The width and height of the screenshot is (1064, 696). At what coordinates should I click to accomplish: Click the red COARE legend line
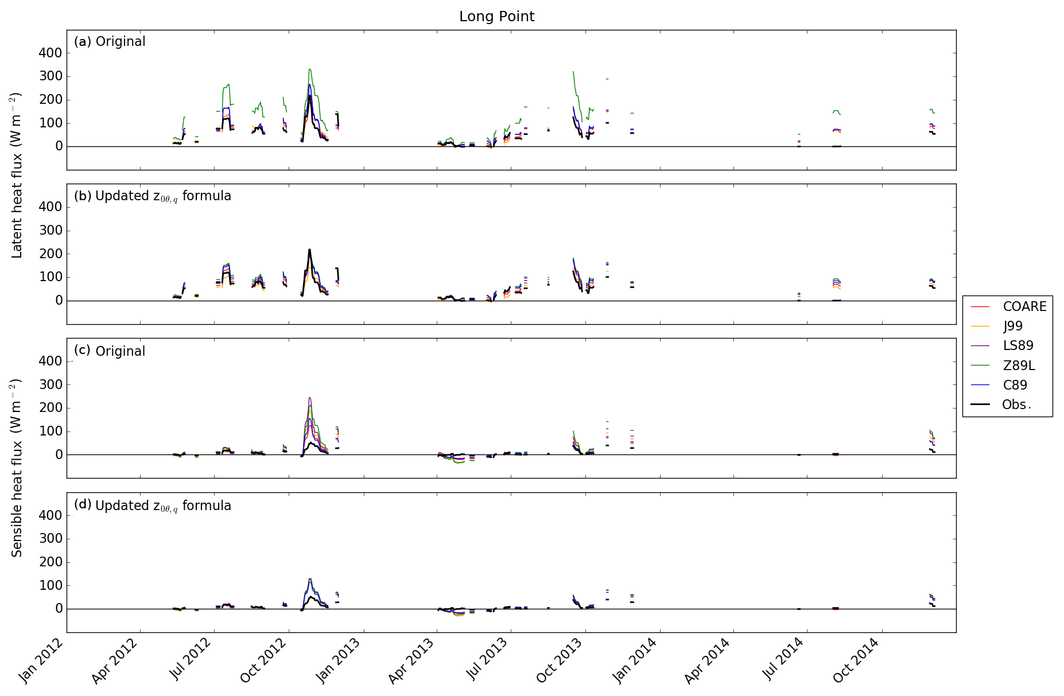(x=980, y=307)
